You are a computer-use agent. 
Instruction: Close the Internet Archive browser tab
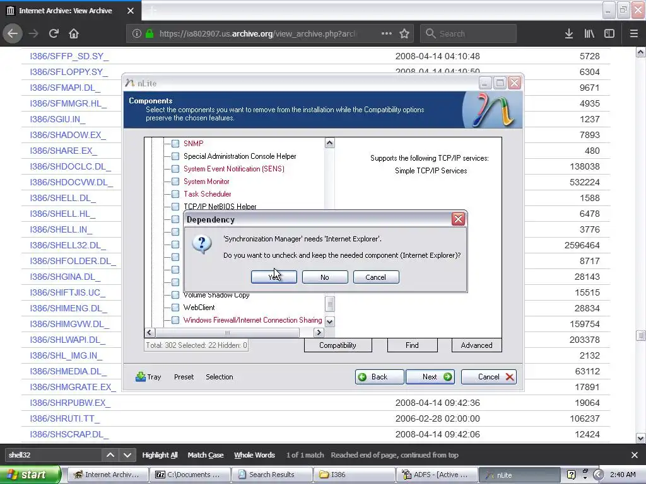[131, 11]
